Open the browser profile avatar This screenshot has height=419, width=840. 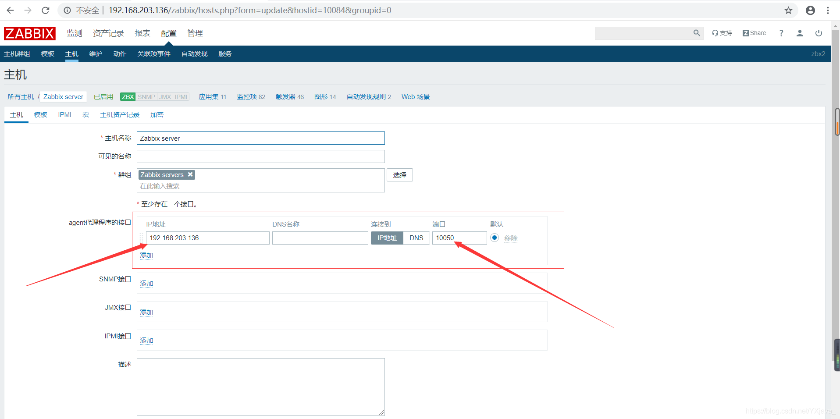810,10
